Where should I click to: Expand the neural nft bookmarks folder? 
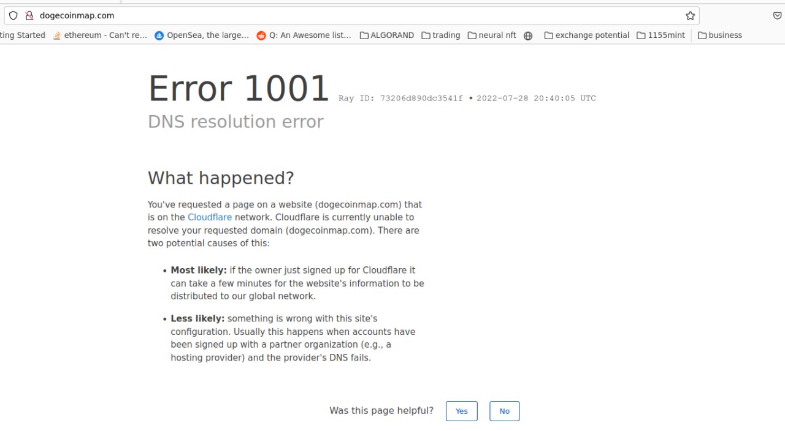(x=492, y=36)
